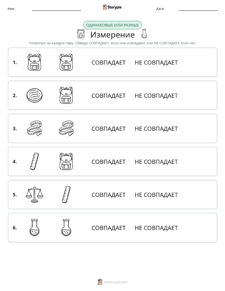The height and width of the screenshot is (291, 225).
Task: Choose НЕ СОВПАДАЕТ in row 5
Action: (156, 195)
